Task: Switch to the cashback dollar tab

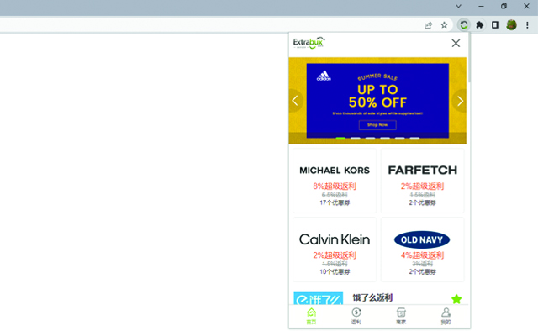Action: (x=356, y=316)
